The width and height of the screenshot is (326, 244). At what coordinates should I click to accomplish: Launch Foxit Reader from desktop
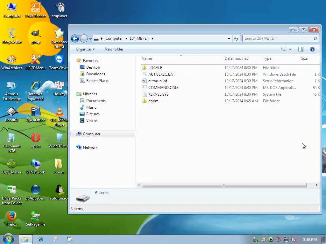tap(36, 10)
